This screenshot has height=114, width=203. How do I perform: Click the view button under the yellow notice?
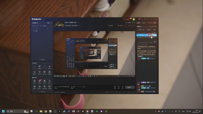(140, 56)
